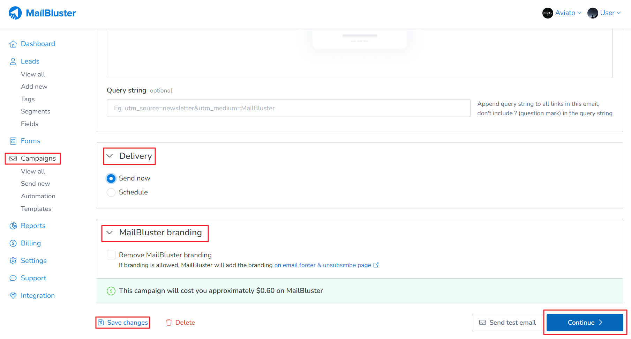Collapse the Delivery section chevron
Screen dimensions: 631x339
click(110, 156)
